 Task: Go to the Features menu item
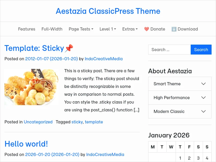click(x=27, y=29)
